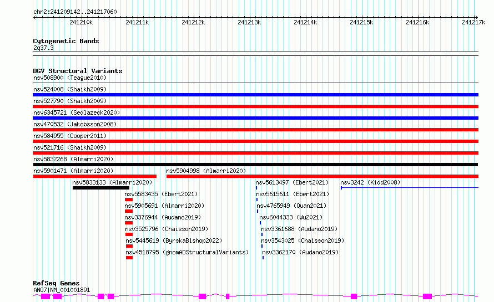Click the red nsv5445619 variant block
The width and height of the screenshot is (494, 302).
click(129, 246)
